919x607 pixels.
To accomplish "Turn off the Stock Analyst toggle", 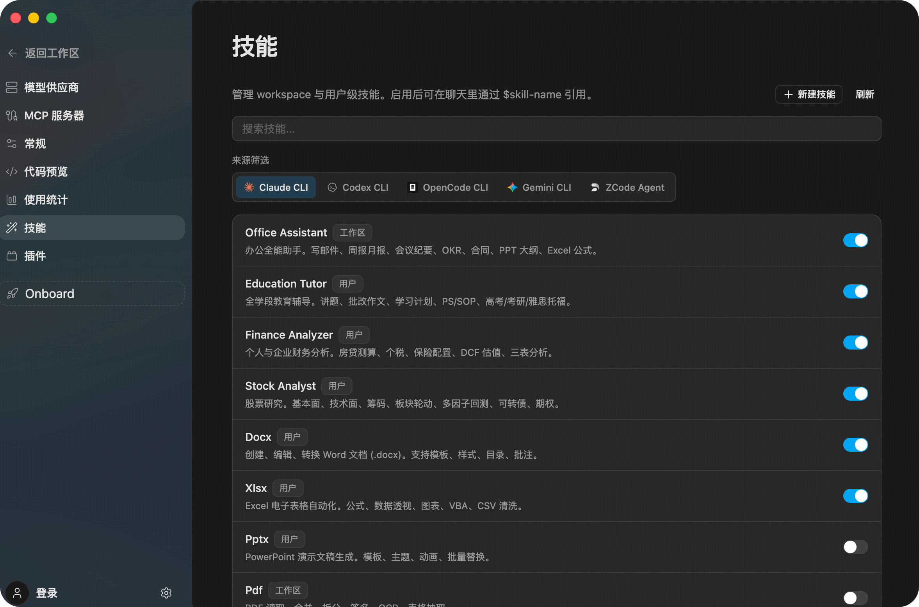I will [855, 394].
